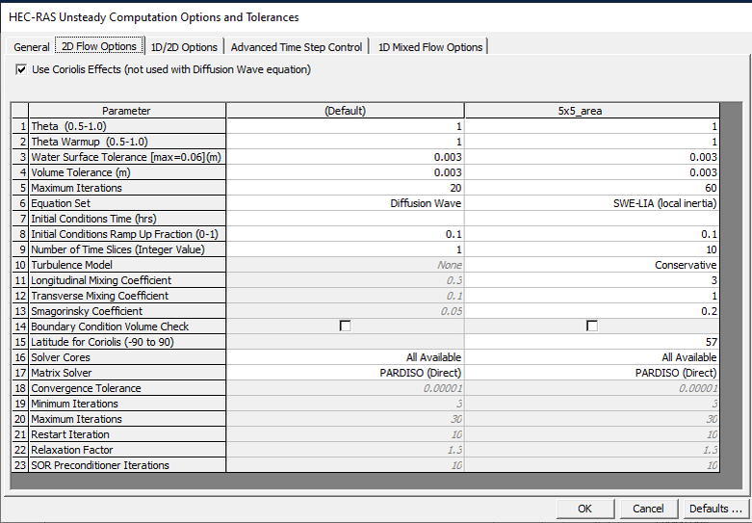Click Convergence Tolerance 0.00001 for 5x5_area
752x523 pixels.
[x=592, y=388]
